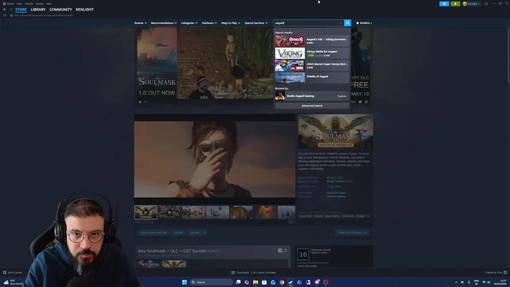Open the Games menu
510x287 pixels.
[x=39, y=4]
